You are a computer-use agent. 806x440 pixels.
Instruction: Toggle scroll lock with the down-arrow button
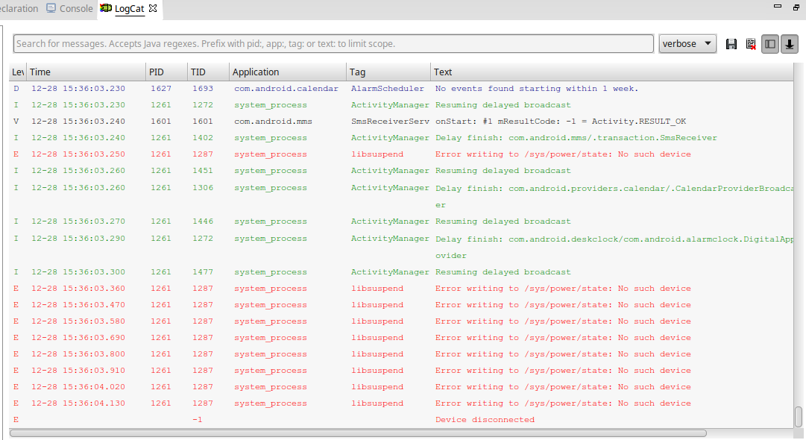[789, 44]
